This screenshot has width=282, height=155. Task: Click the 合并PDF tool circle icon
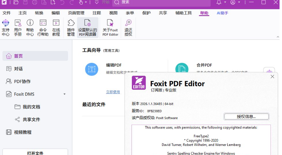pyautogui.click(x=182, y=68)
